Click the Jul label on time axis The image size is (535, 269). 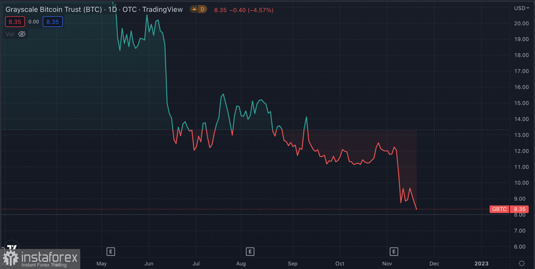tap(196, 264)
